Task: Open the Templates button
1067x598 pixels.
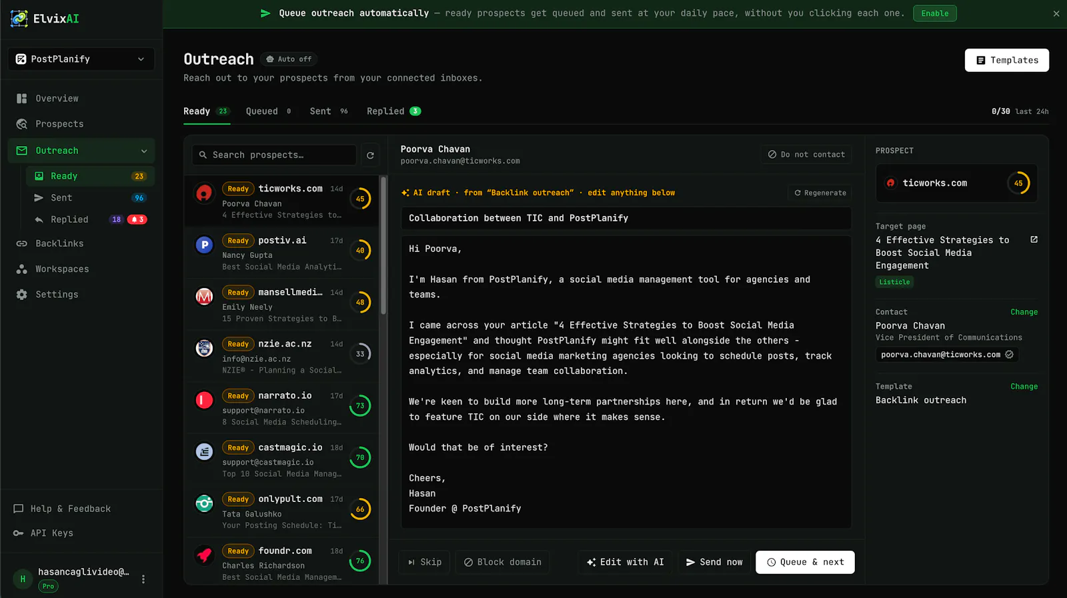Action: point(1006,60)
